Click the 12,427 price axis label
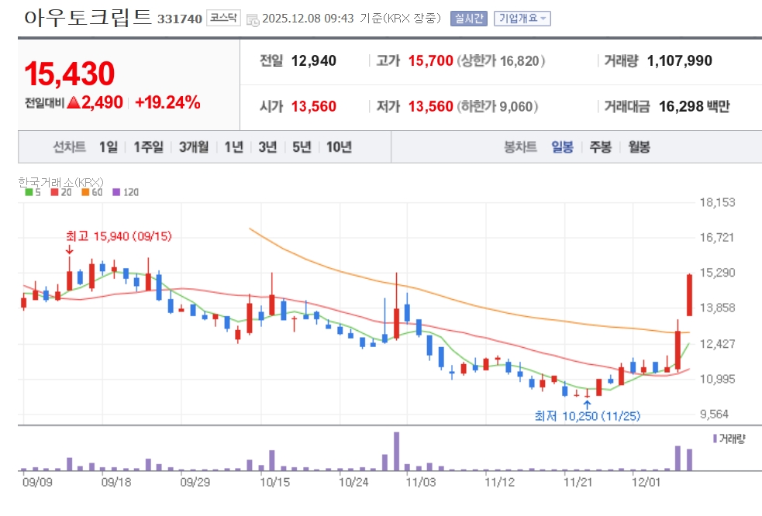762x516 pixels. click(717, 344)
